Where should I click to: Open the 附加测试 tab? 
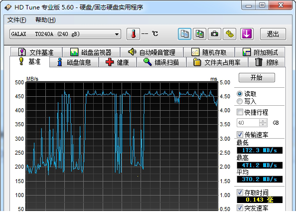(x=260, y=52)
